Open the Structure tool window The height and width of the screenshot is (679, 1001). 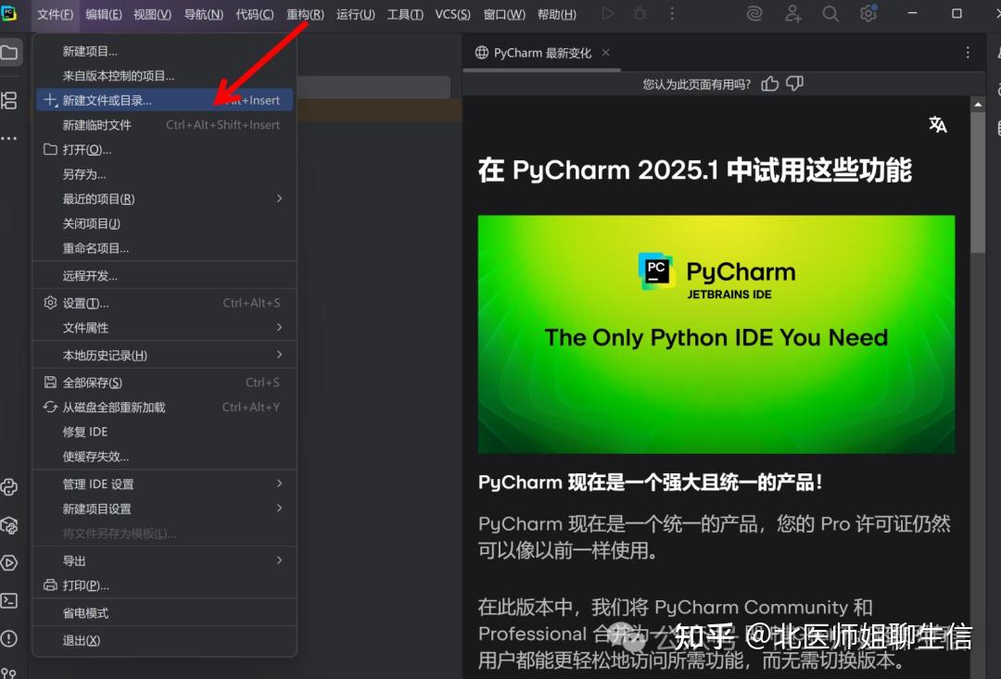click(11, 100)
